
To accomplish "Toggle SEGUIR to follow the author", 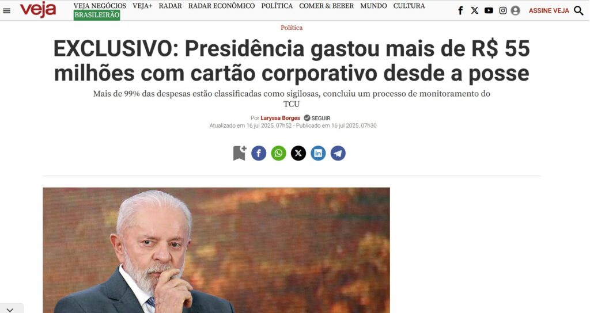I will [317, 118].
